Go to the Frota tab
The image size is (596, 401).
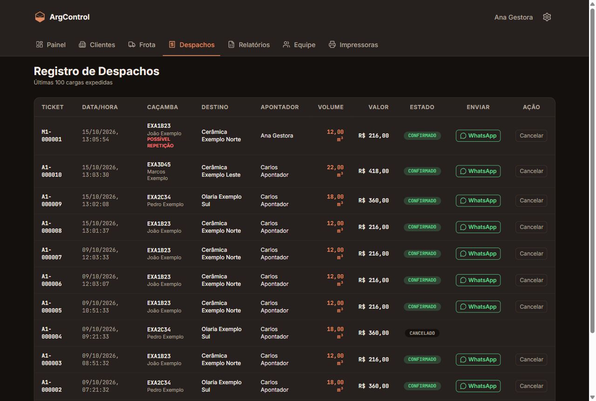point(142,45)
